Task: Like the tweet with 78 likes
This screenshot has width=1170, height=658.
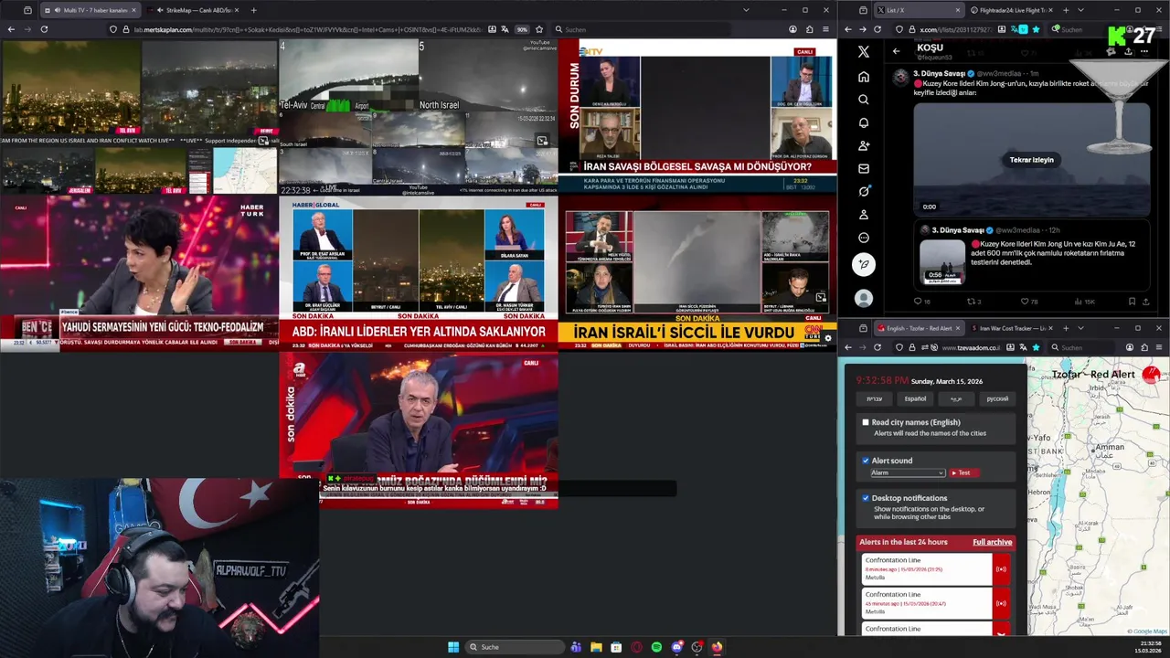Action: 1026,302
